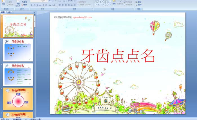Viewport: 197px width, 120px height.
Task: Close the slide thumbnail pane
Action: coord(34,12)
